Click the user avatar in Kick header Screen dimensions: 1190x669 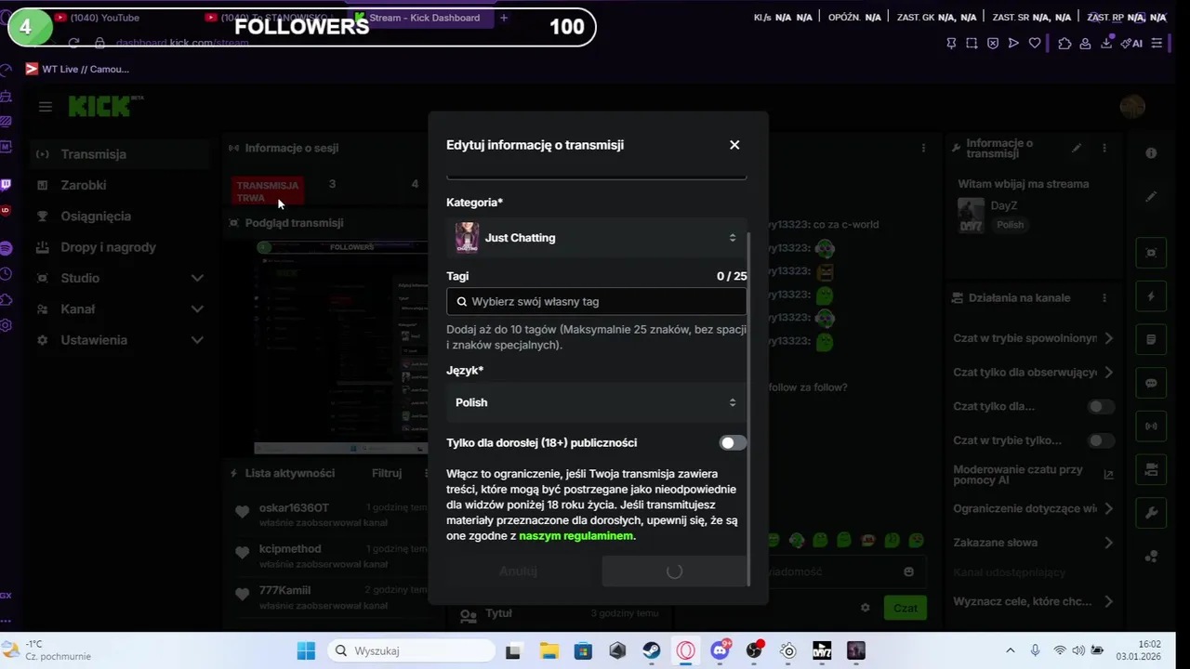coord(1132,107)
